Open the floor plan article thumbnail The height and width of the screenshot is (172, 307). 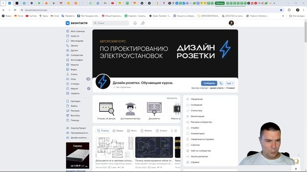click(x=114, y=147)
